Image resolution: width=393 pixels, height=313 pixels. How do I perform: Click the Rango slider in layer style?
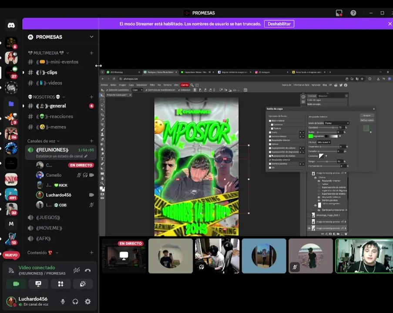tap(326, 162)
